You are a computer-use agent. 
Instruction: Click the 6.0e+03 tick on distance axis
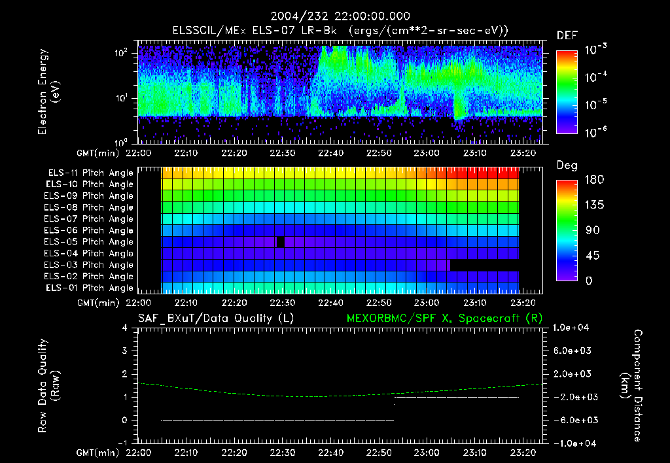pos(572,351)
